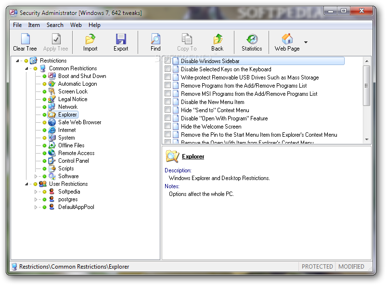Viewport: 386px width, 285px height.
Task: Open Find with magnifier icon
Action: (155, 39)
